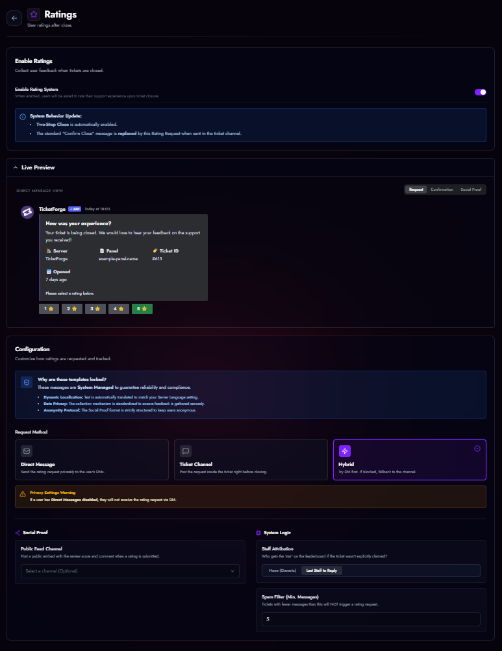Viewport: 502px width, 651px height.
Task: Toggle the Enable Rating System switch
Action: [481, 92]
